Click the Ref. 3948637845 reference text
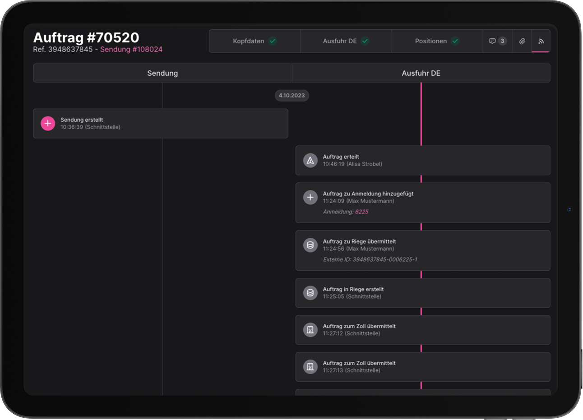Viewport: 583px width, 420px height. pyautogui.click(x=63, y=49)
